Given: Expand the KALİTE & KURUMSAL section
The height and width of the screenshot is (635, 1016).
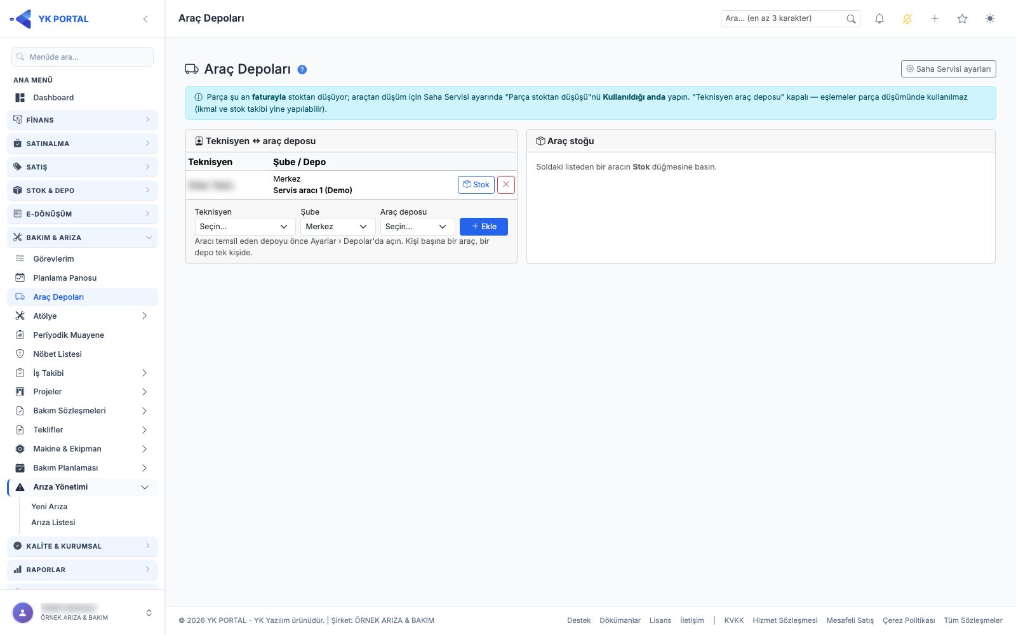Looking at the screenshot, I should [x=83, y=546].
